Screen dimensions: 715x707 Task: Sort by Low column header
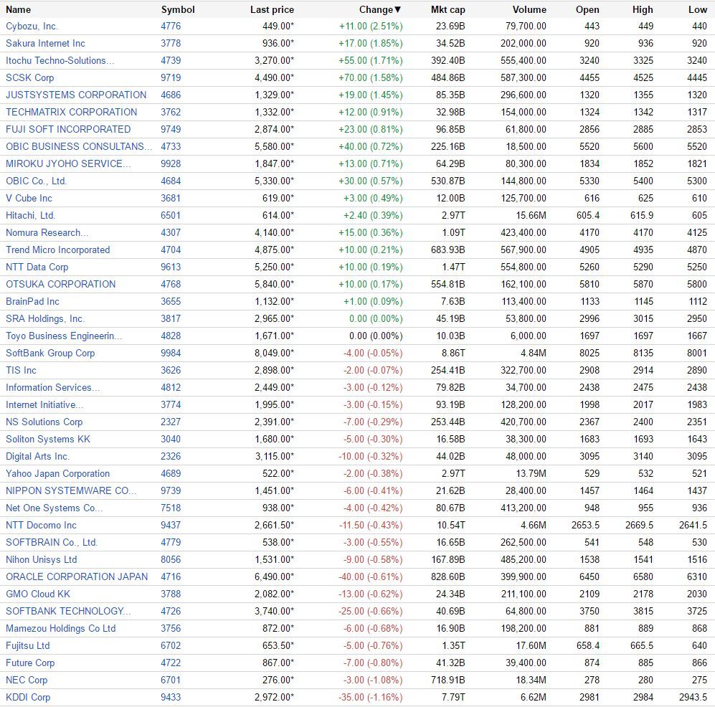[x=698, y=9]
